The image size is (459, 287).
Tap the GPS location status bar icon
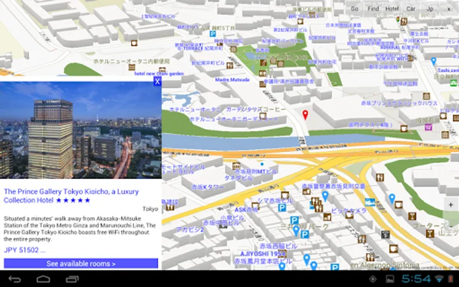(373, 279)
